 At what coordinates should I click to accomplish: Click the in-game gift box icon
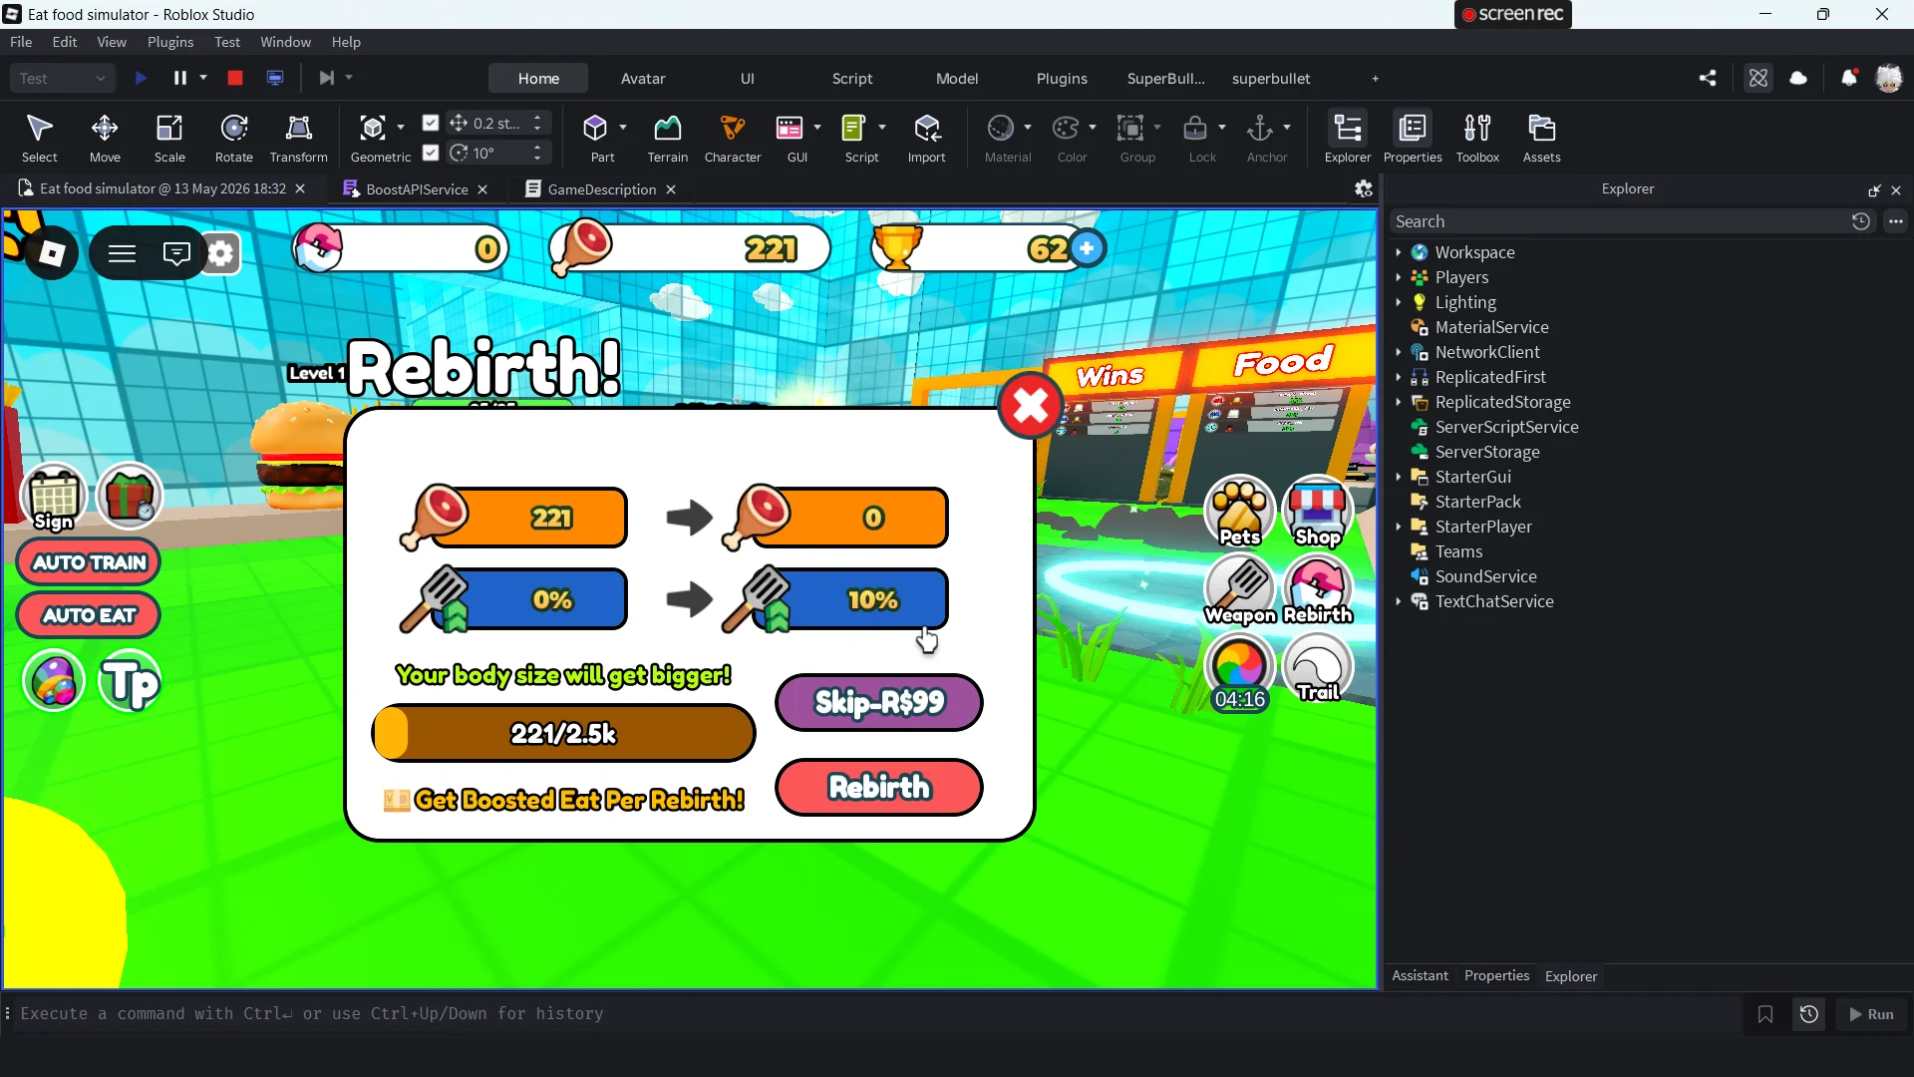pos(130,496)
